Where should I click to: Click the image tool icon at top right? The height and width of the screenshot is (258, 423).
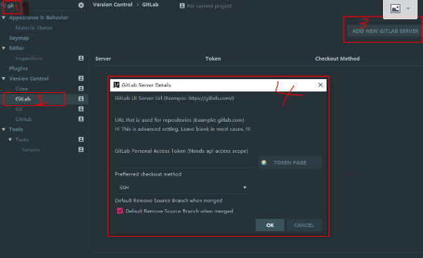click(x=395, y=9)
